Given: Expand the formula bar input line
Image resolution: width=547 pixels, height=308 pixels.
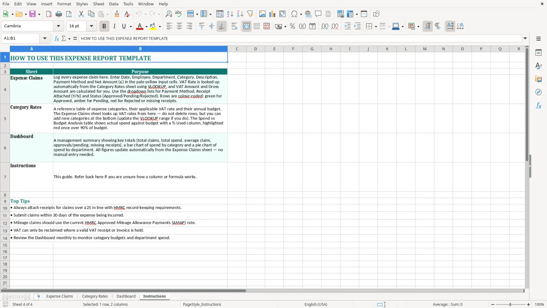Looking at the screenshot, I should (x=525, y=39).
